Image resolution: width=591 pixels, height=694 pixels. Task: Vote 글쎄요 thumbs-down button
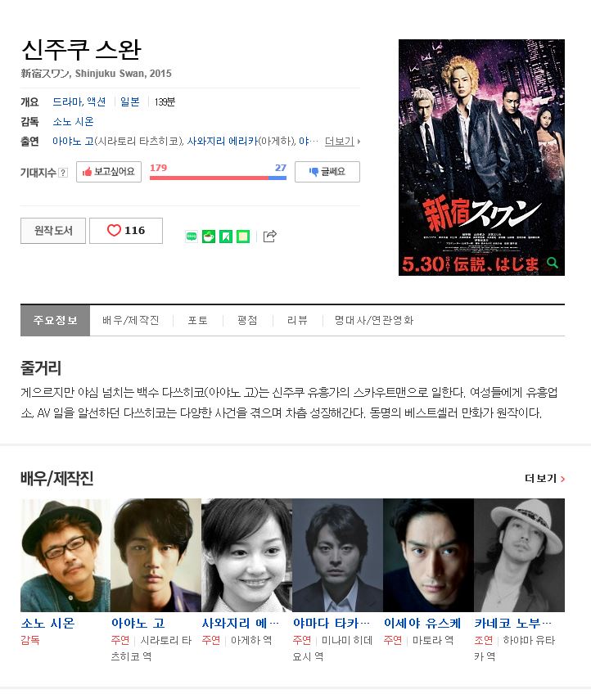point(327,172)
